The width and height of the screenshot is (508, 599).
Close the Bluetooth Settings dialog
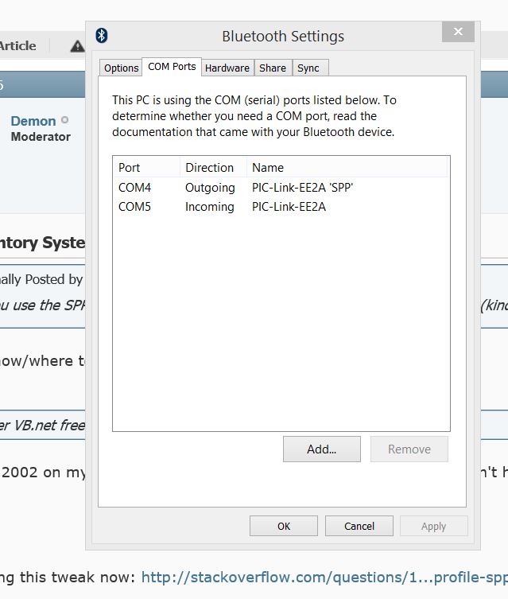(x=458, y=32)
